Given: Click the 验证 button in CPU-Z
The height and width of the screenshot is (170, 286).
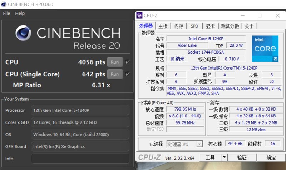Looking at the screenshot, I should coord(242,157).
